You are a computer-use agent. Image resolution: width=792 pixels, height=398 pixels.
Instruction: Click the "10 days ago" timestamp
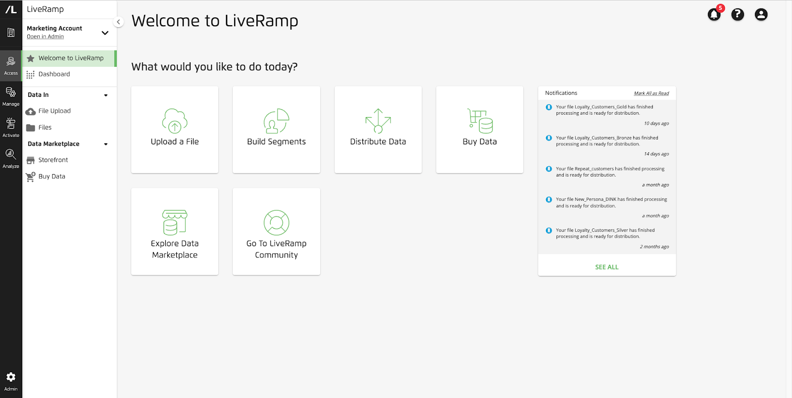tap(656, 124)
